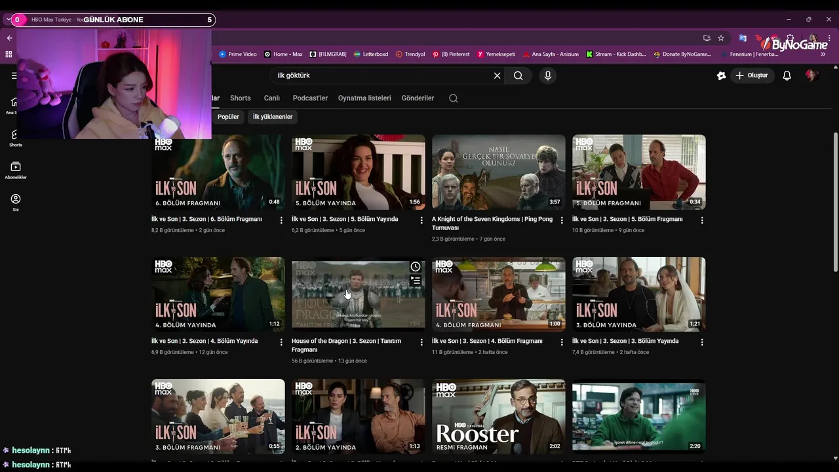Play the 5. Bölüm Yayında thumbnail

[359, 172]
